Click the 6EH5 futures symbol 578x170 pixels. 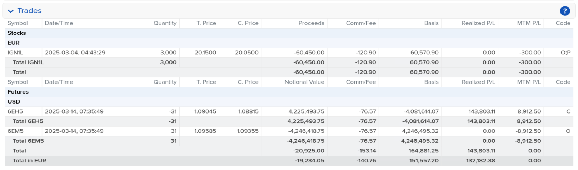click(x=15, y=111)
